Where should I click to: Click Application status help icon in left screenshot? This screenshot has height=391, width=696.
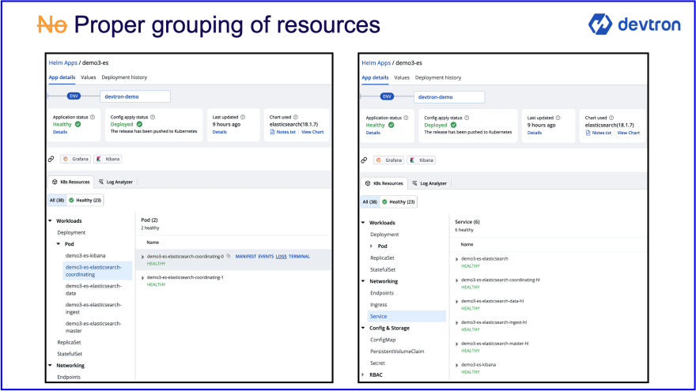point(93,117)
